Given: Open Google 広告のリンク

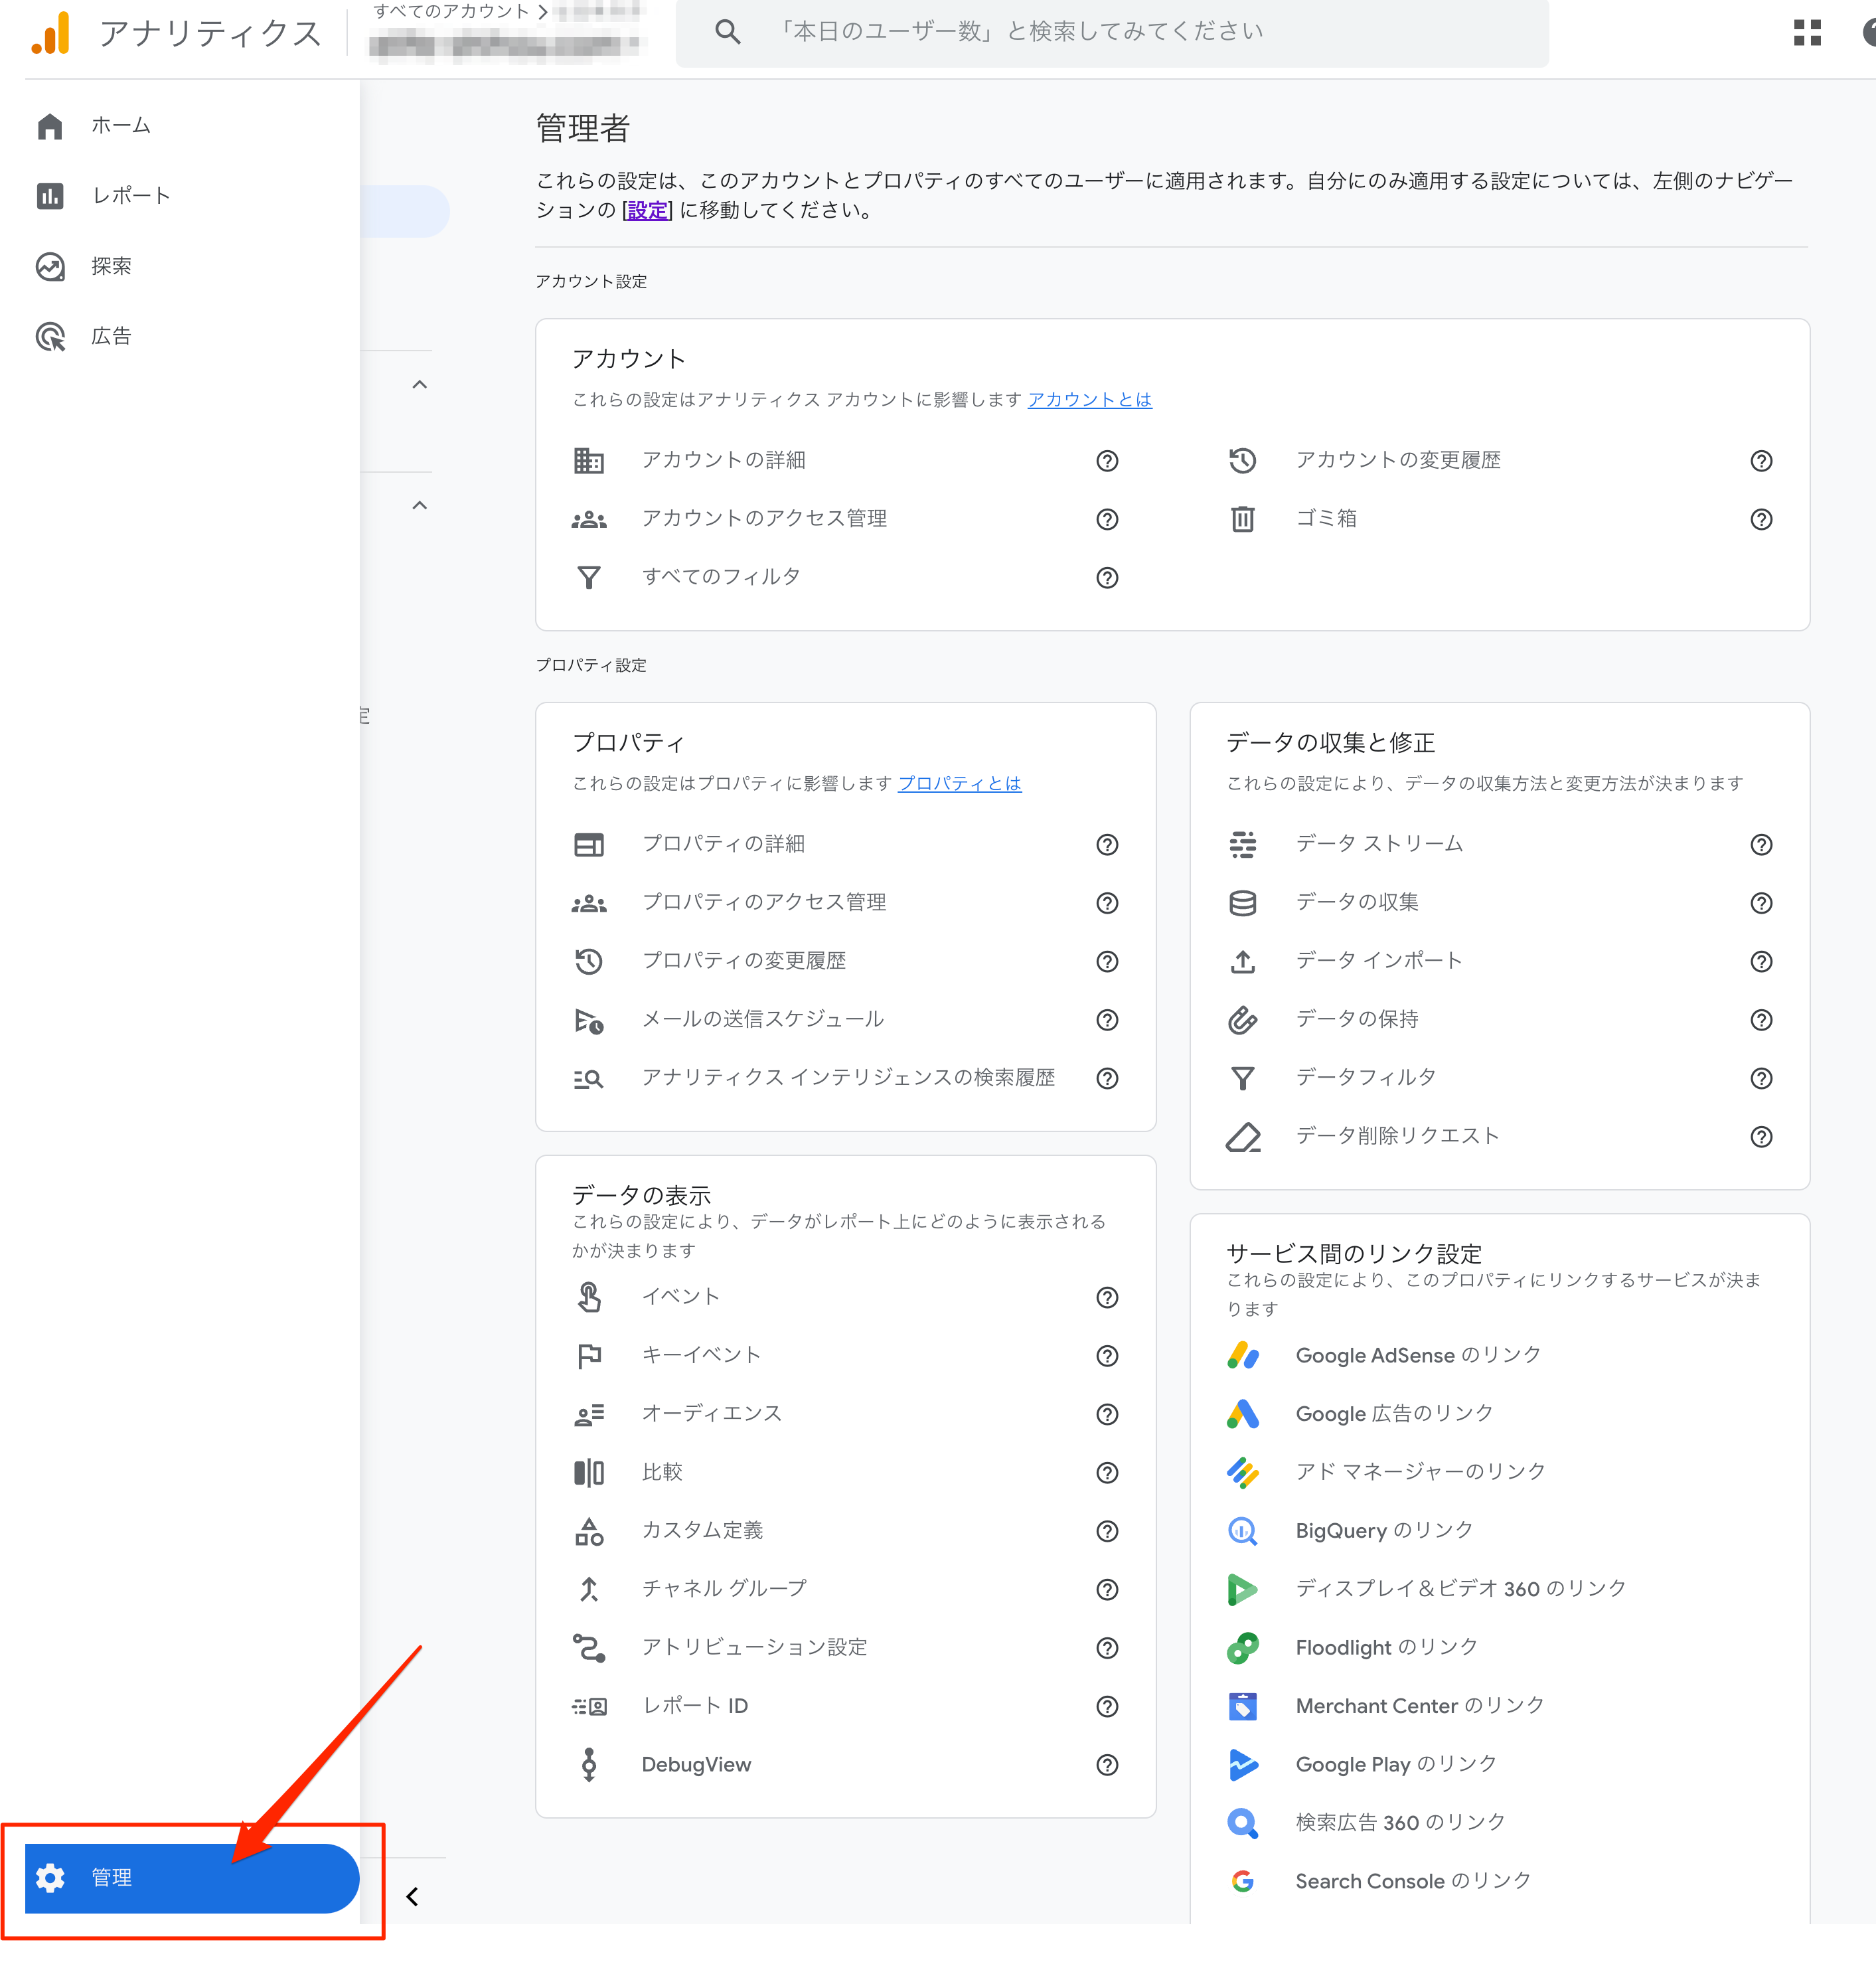Looking at the screenshot, I should 1394,1414.
